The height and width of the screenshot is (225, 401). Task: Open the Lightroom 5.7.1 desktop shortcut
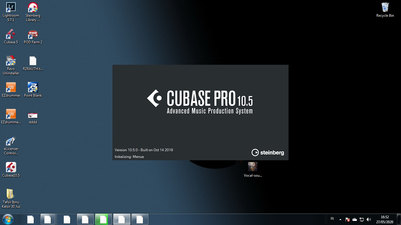click(11, 12)
